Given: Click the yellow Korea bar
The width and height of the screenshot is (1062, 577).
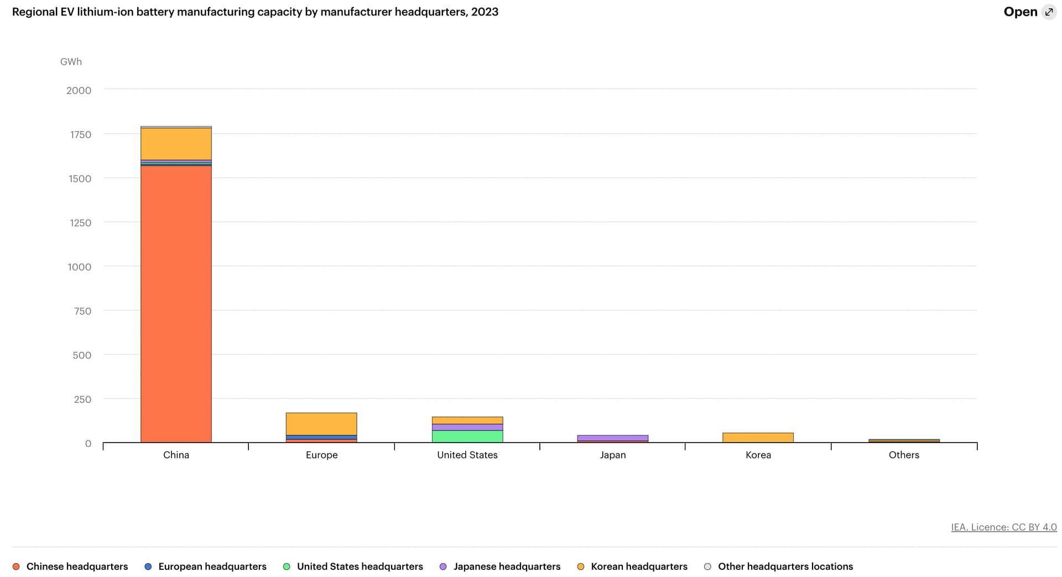Looking at the screenshot, I should 758,438.
